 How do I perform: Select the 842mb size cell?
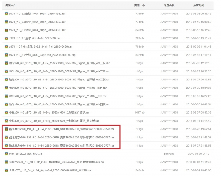(x=140, y=55)
